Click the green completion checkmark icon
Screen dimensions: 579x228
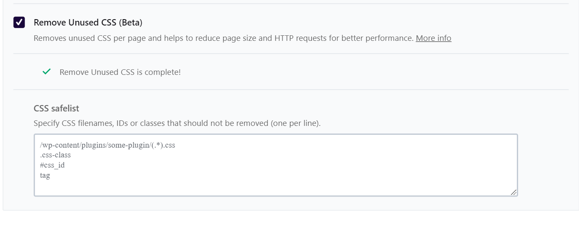pos(47,72)
